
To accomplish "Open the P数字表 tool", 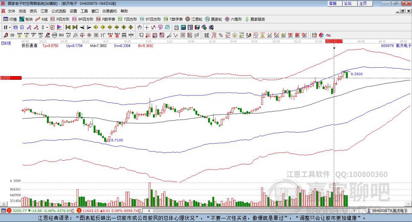I will [106, 19].
